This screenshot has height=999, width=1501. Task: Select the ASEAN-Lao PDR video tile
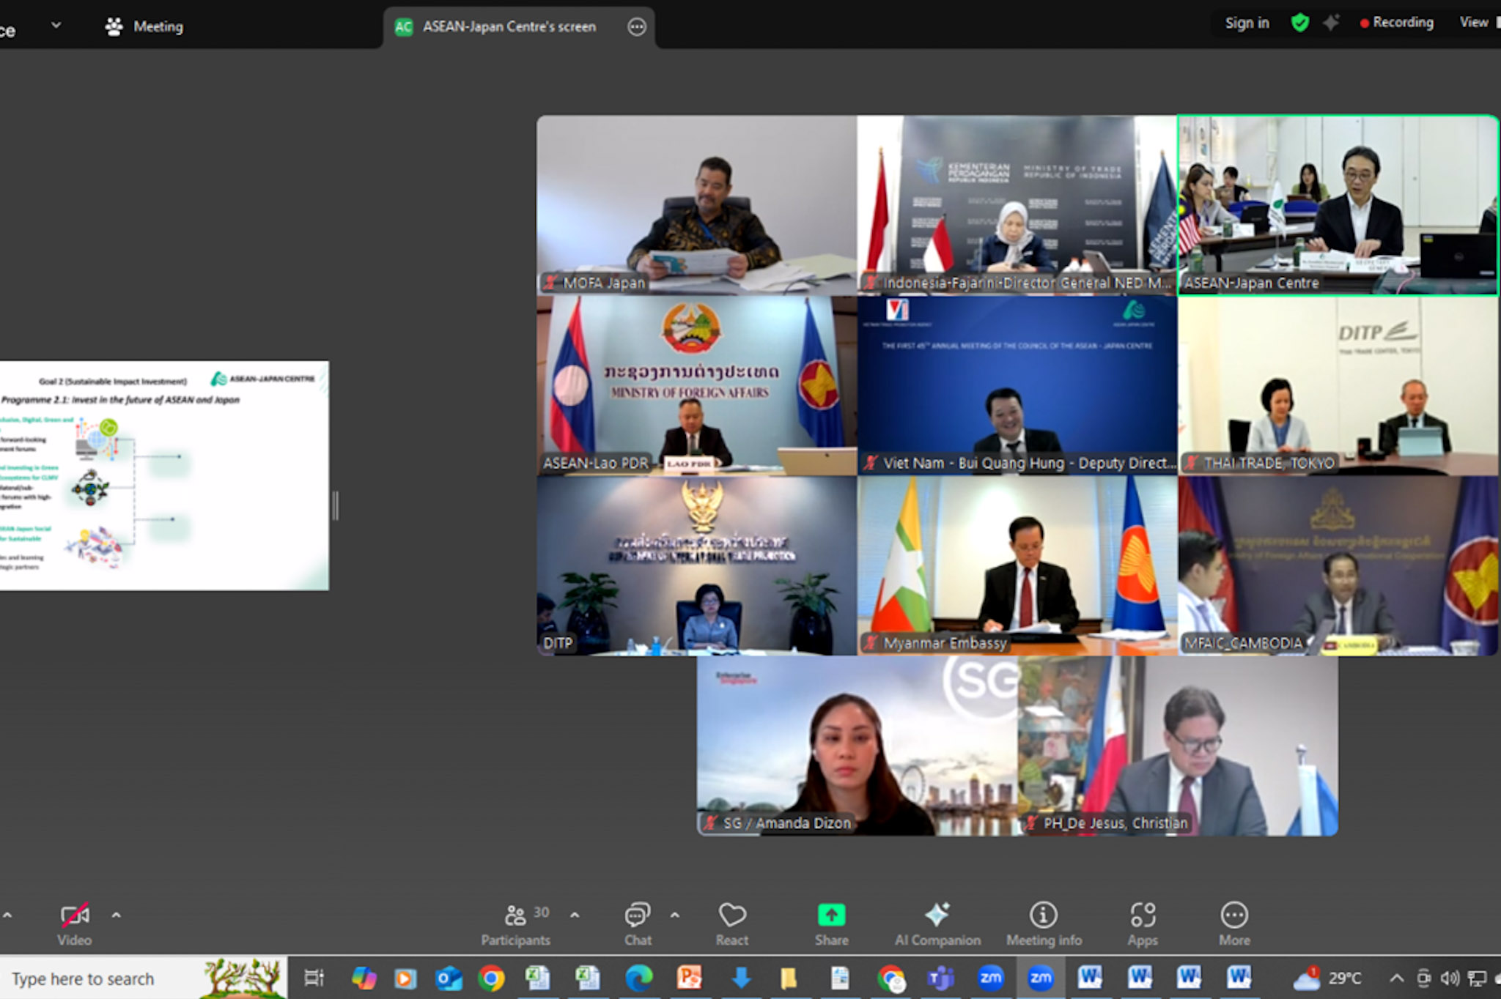(696, 385)
